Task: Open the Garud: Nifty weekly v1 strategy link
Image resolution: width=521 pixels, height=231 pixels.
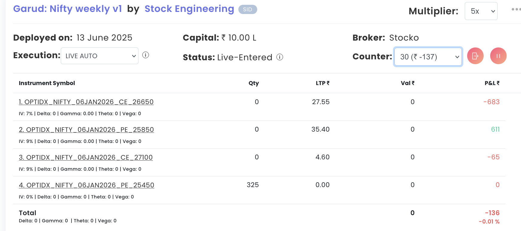Action: pyautogui.click(x=68, y=9)
